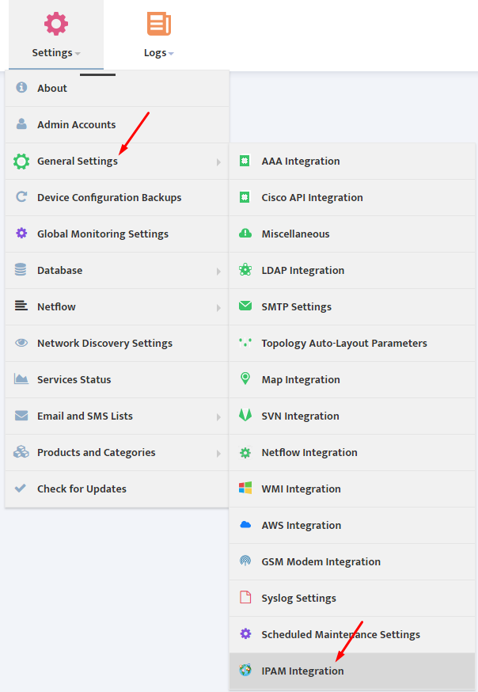This screenshot has height=692, width=478.
Task: Click the About info circle icon
Action: coord(21,87)
